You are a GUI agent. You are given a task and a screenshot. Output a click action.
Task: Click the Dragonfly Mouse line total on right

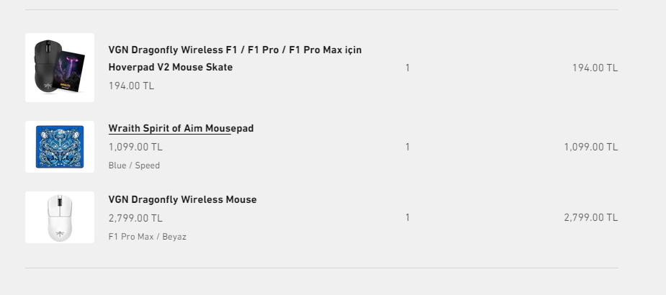pyautogui.click(x=590, y=217)
